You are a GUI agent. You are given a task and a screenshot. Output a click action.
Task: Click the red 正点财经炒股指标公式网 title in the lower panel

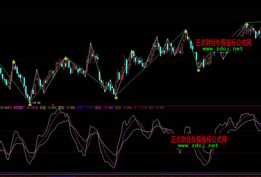199,139
